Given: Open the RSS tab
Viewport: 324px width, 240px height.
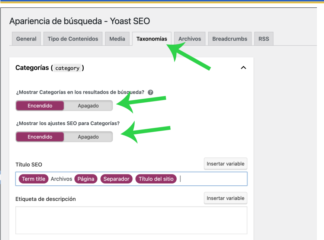Looking at the screenshot, I should (x=264, y=39).
